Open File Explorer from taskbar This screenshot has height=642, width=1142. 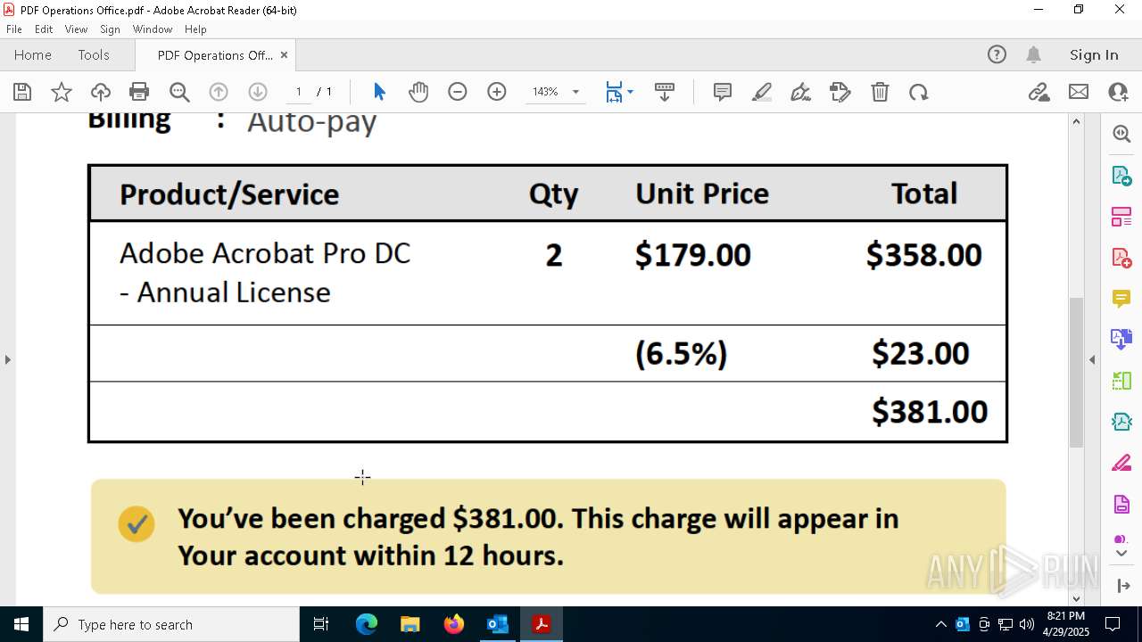click(410, 624)
